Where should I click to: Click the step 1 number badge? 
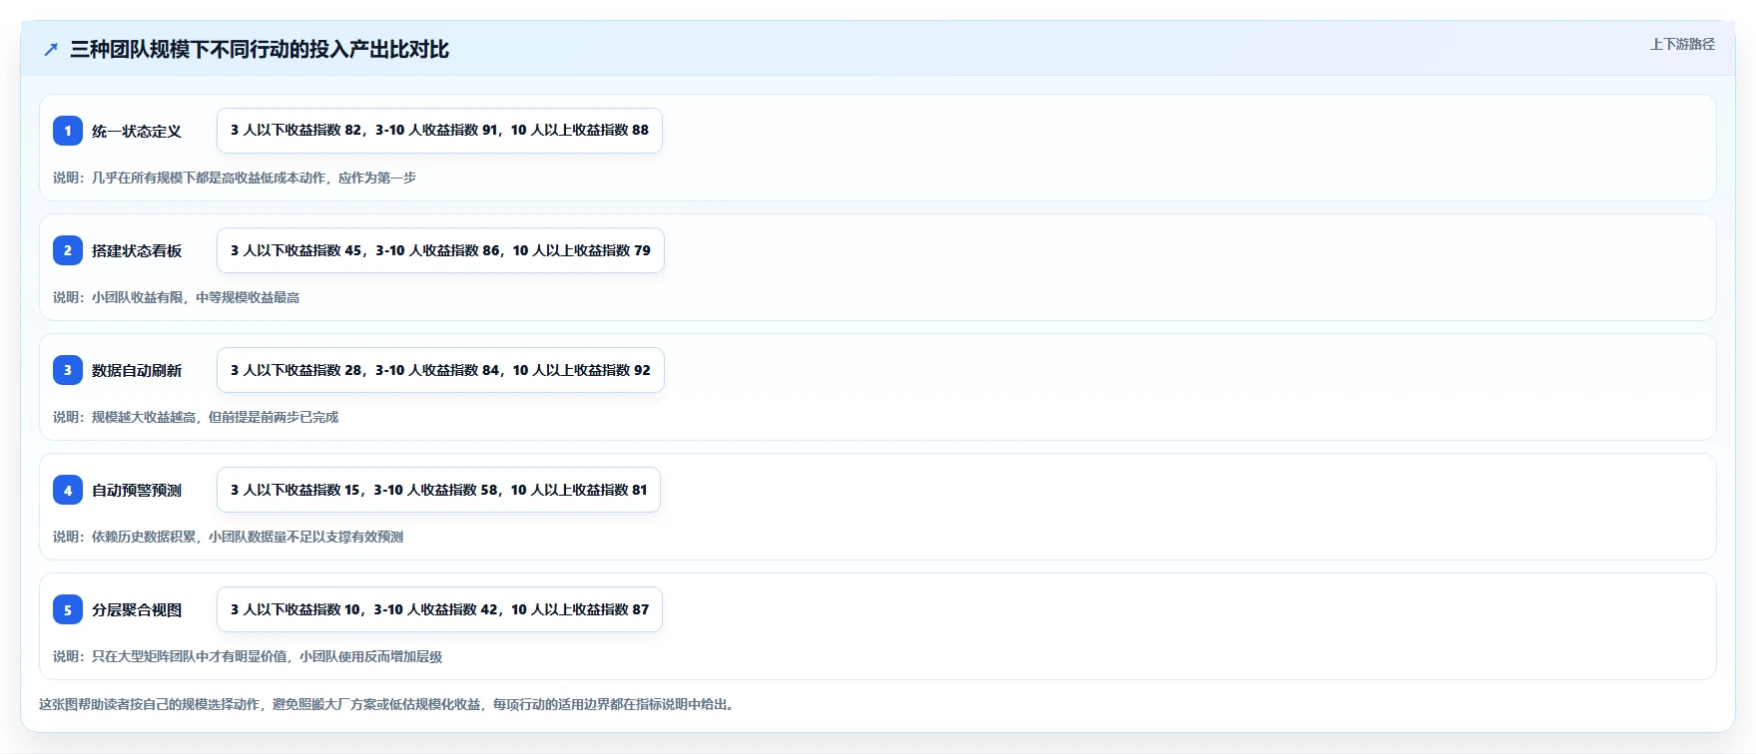coord(68,131)
